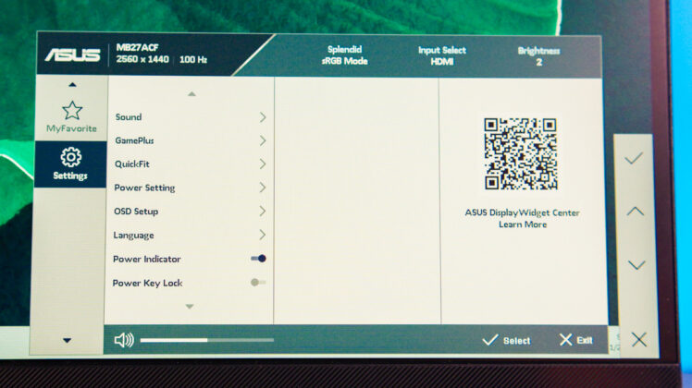The image size is (692, 388).
Task: Expand the Sound submenu arrow
Action: pos(263,116)
